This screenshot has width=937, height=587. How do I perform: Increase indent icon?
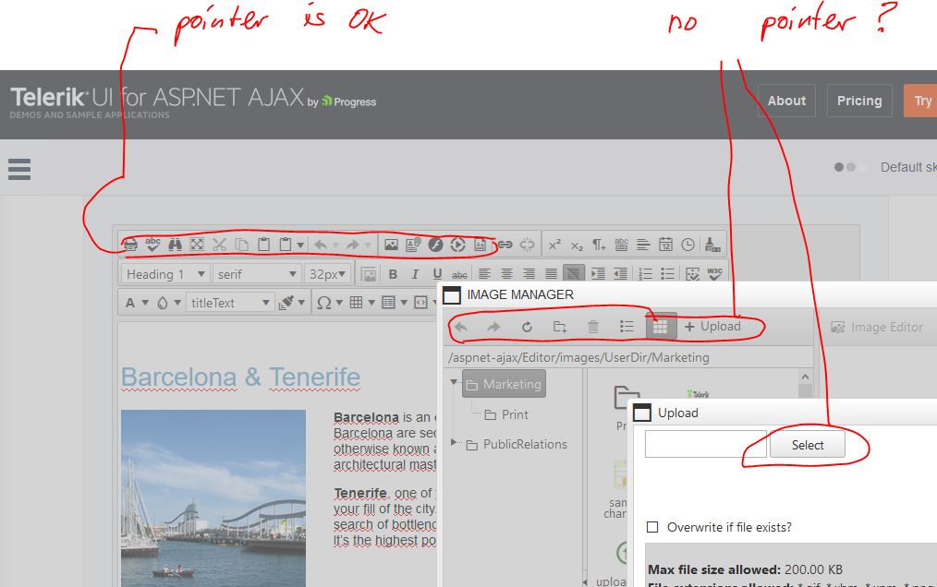tap(598, 274)
